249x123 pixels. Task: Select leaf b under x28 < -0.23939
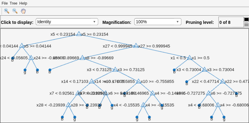pos(62,117)
